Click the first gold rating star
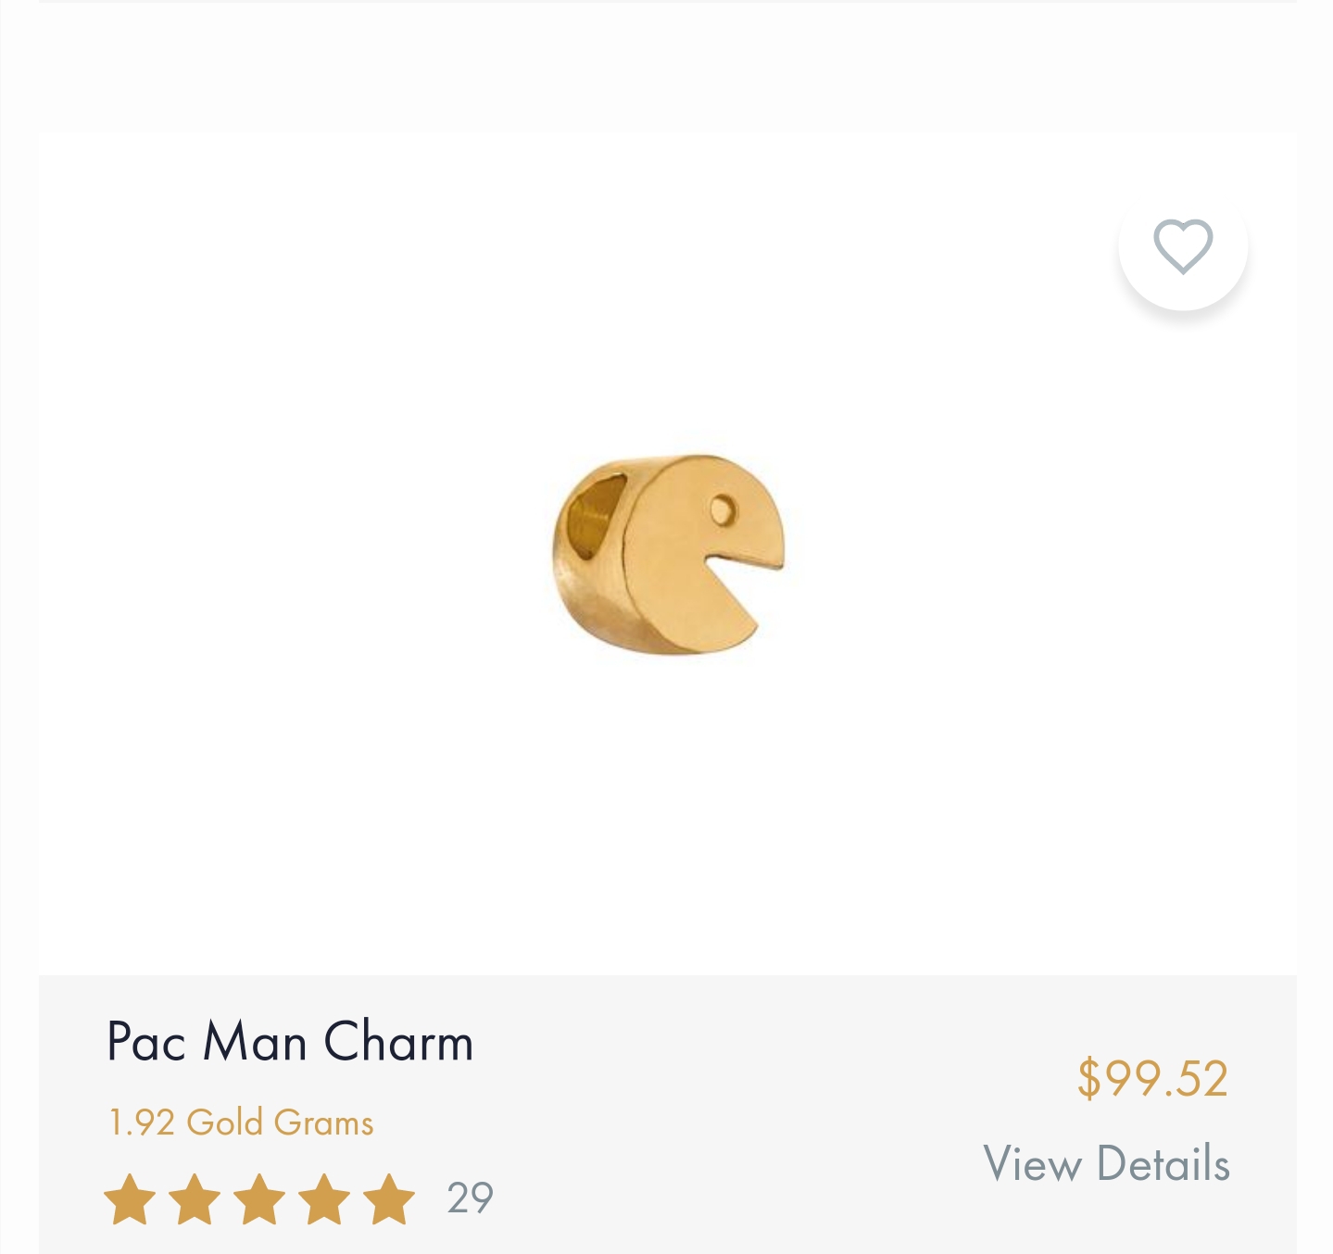 pos(130,1199)
